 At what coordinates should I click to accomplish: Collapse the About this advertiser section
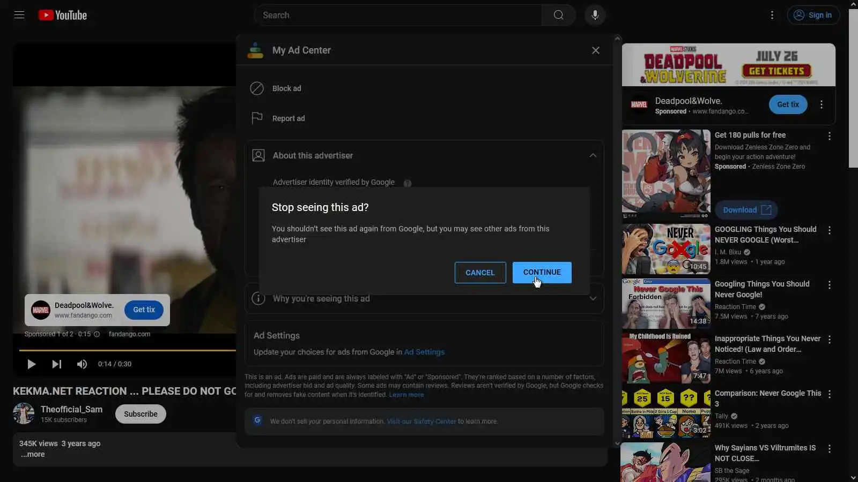pos(593,155)
